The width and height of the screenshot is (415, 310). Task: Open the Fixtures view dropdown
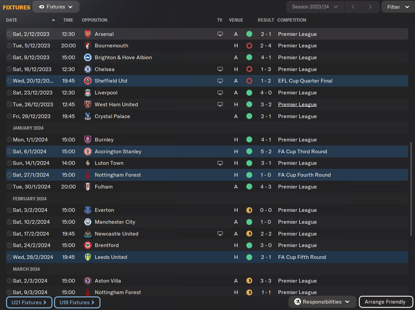tap(56, 7)
